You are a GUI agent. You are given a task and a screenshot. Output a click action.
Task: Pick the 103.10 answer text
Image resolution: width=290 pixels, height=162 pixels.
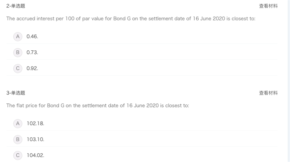click(36, 139)
